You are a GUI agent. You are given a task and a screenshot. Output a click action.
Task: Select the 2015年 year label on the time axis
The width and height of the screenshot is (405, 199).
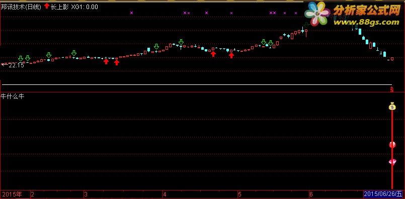pyautogui.click(x=12, y=194)
